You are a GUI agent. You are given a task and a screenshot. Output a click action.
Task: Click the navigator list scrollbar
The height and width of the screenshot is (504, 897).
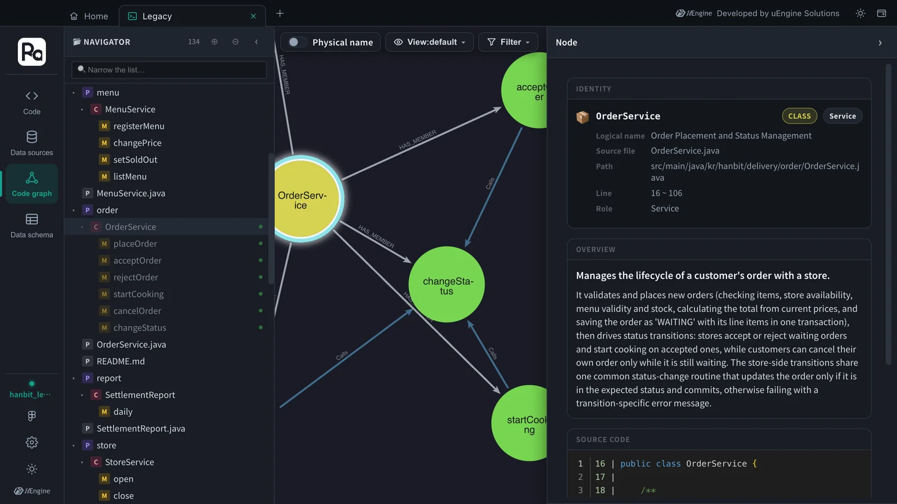pos(271,218)
